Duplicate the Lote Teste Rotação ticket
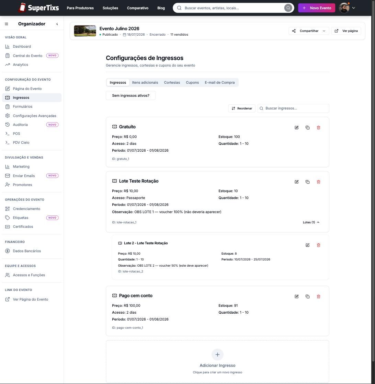Screen dimensions: 375x384 click(x=308, y=182)
